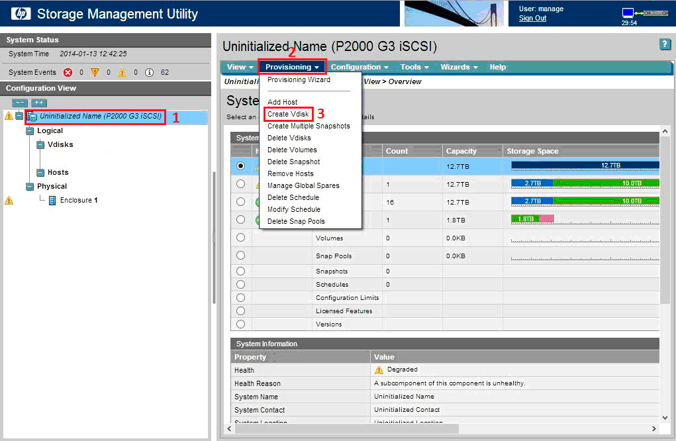
Task: Select the radio button for Snapshots
Action: pos(241,270)
